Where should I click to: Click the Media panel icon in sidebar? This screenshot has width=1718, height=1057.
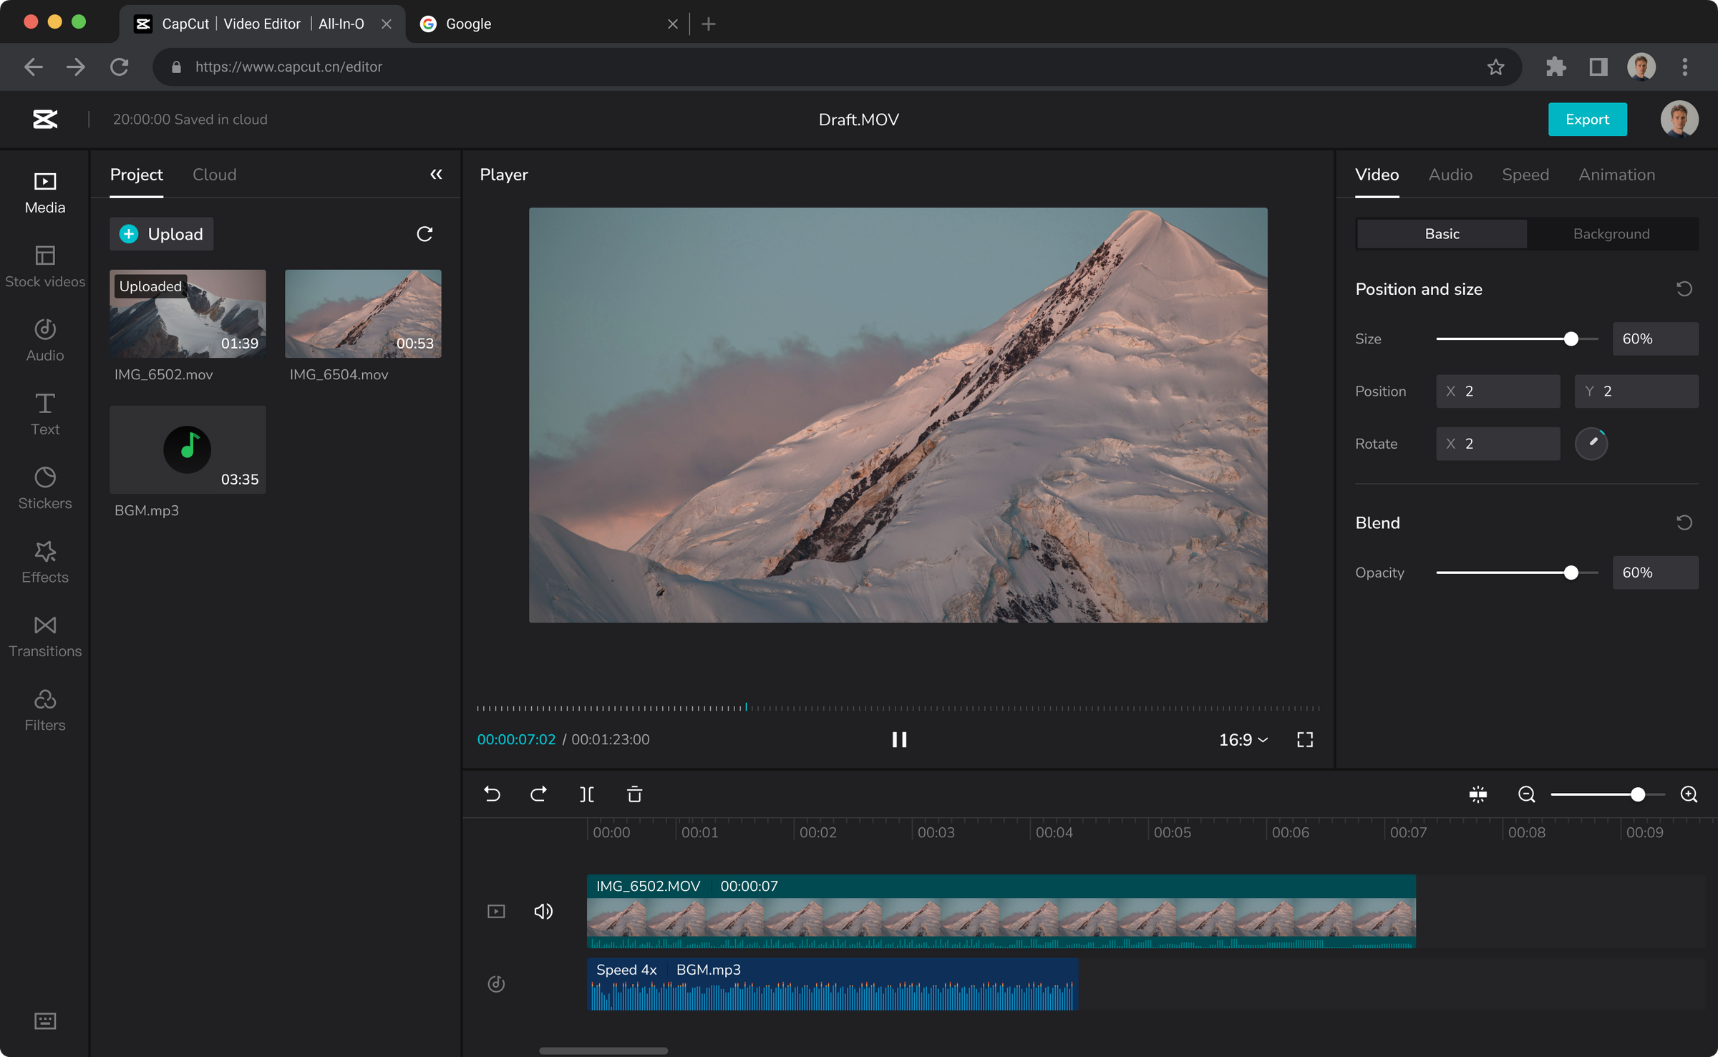point(44,190)
